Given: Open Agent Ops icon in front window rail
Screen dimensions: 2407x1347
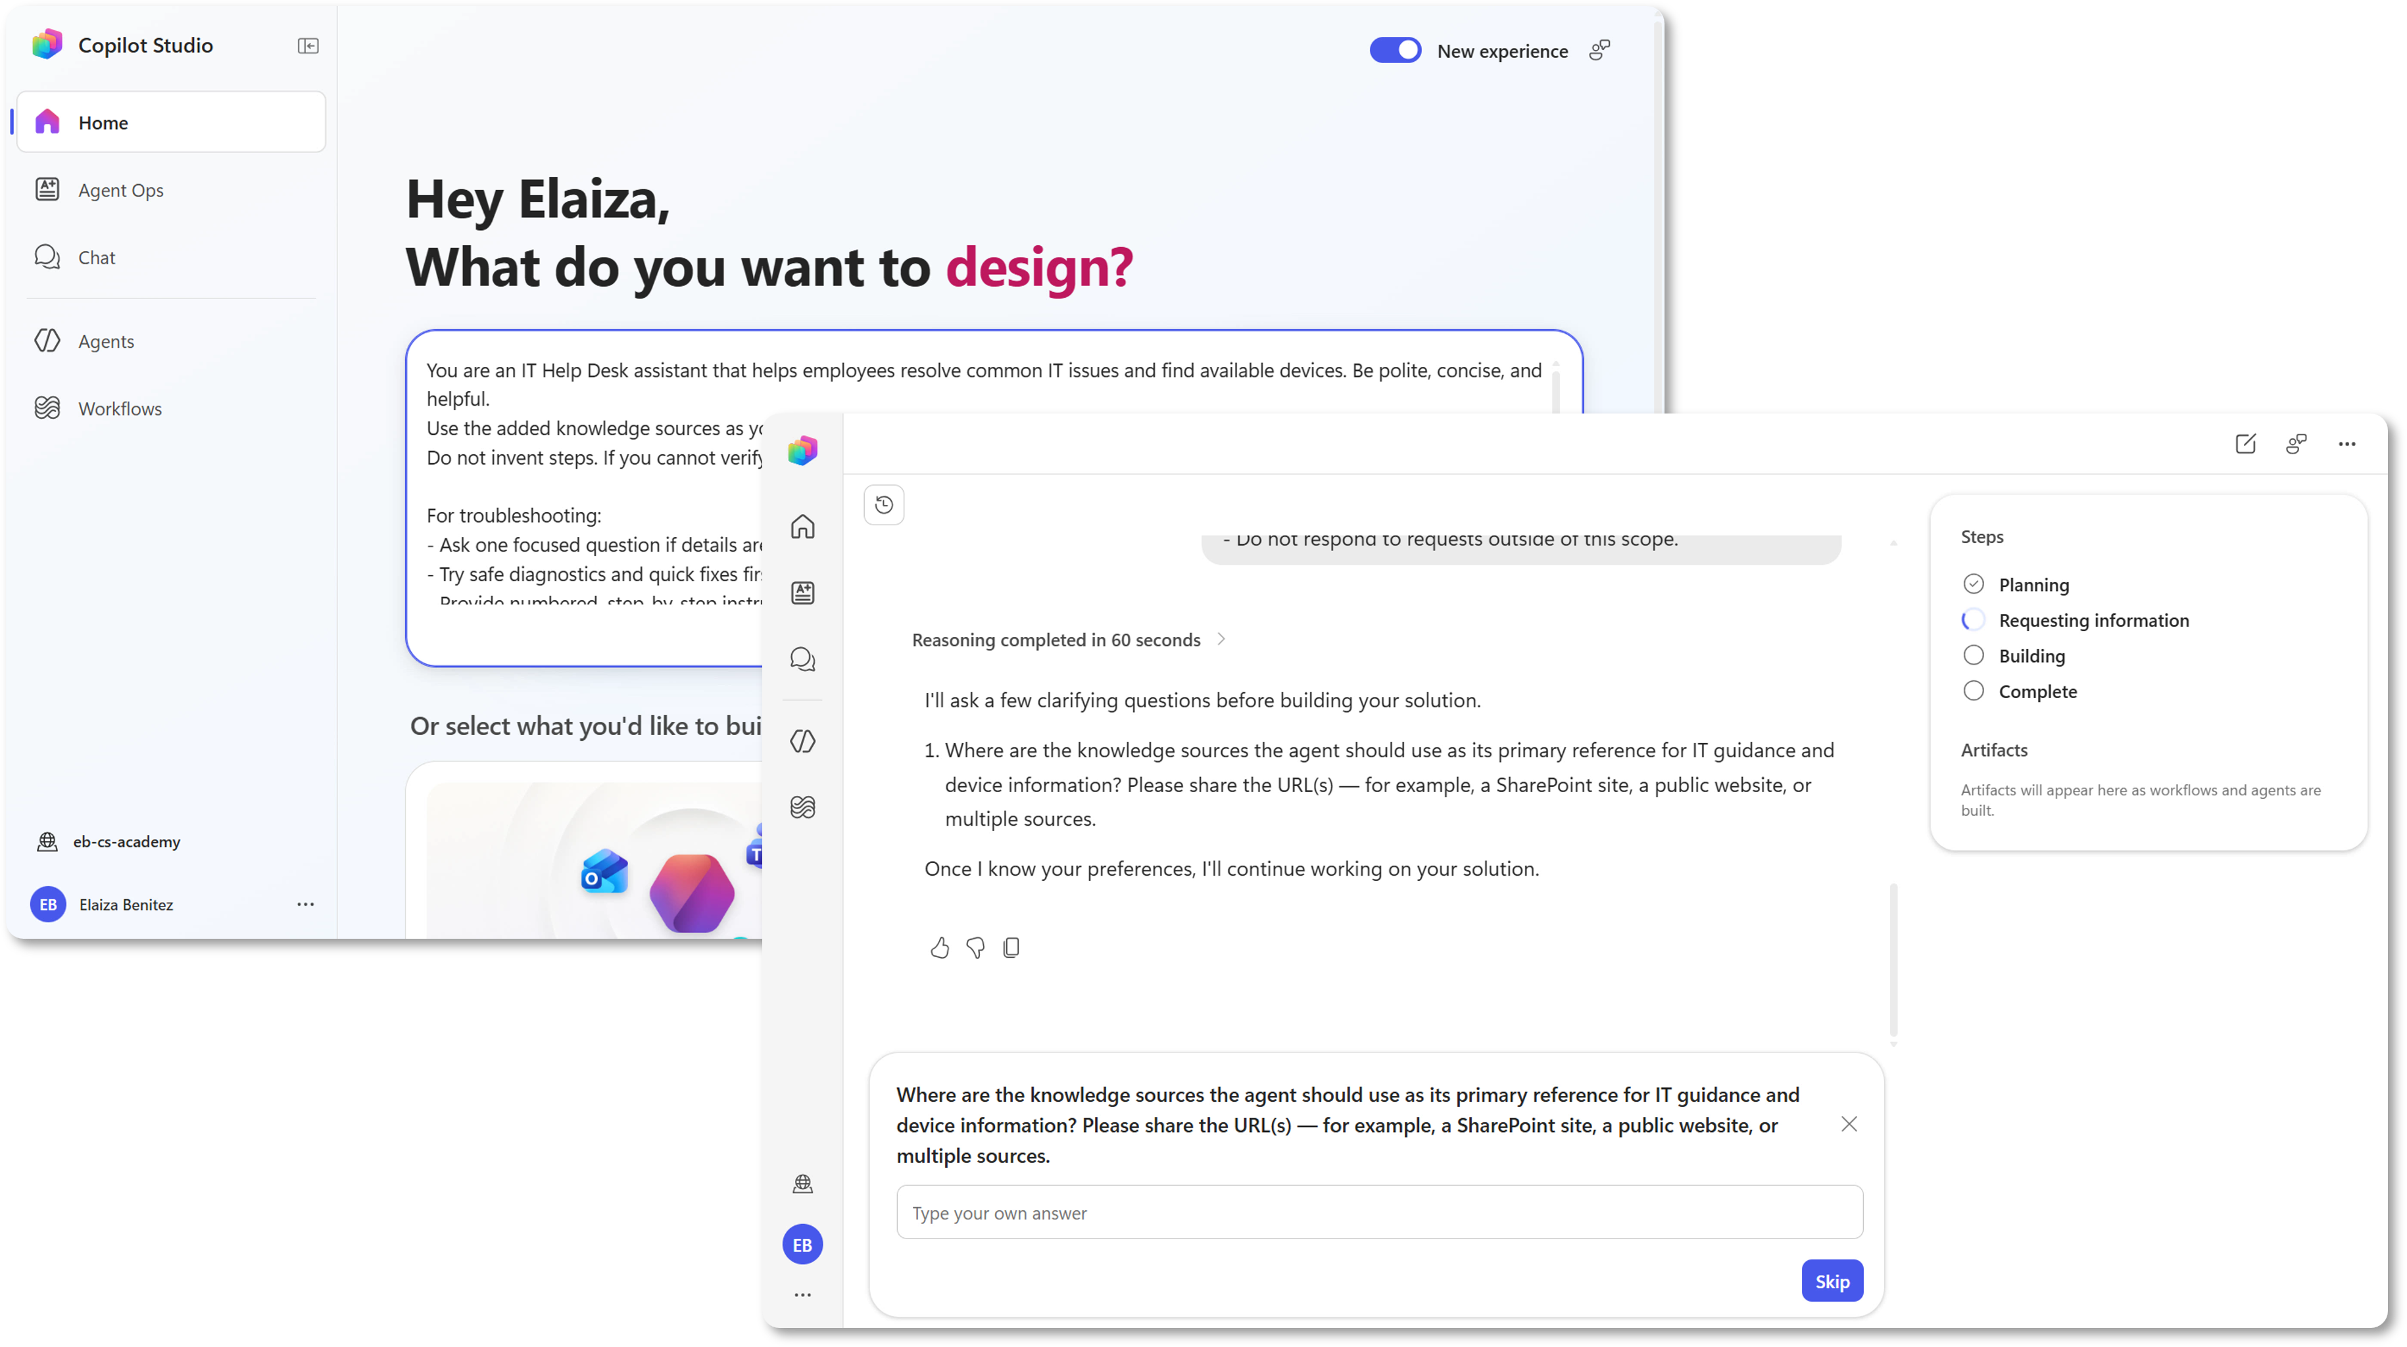Looking at the screenshot, I should (x=802, y=593).
